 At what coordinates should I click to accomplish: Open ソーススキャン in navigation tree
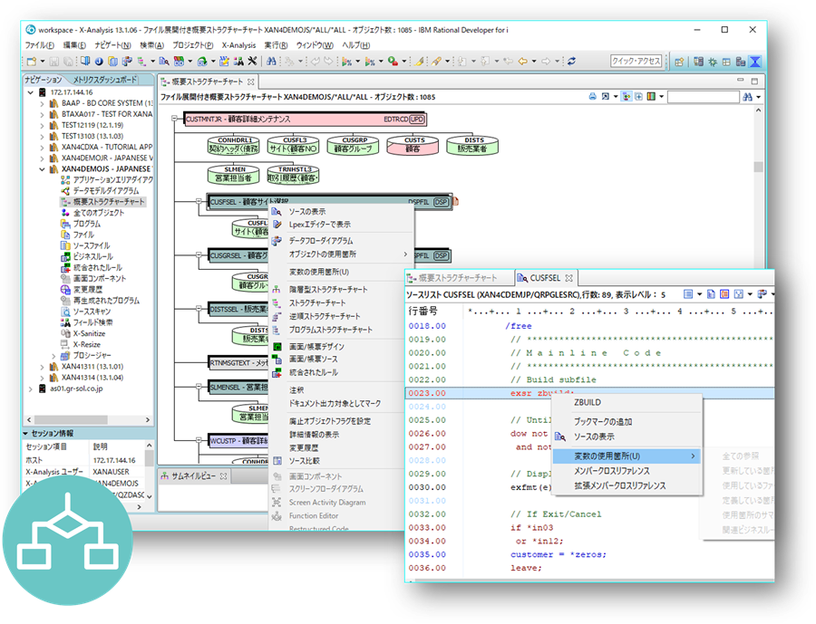[92, 312]
